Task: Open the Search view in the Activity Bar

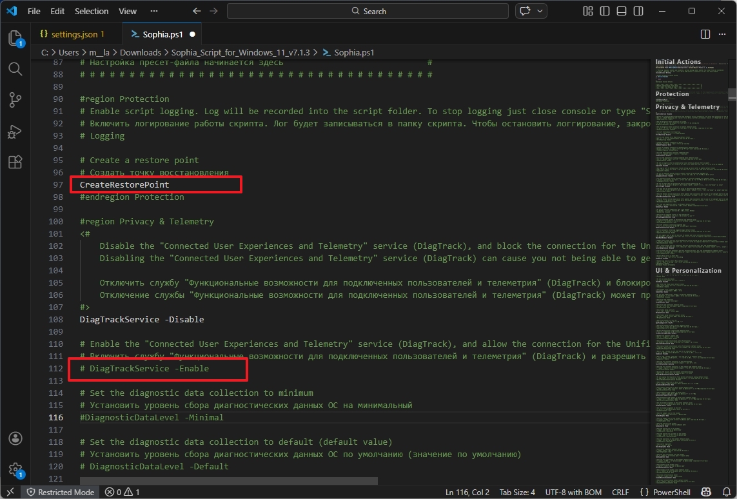Action: (15, 69)
